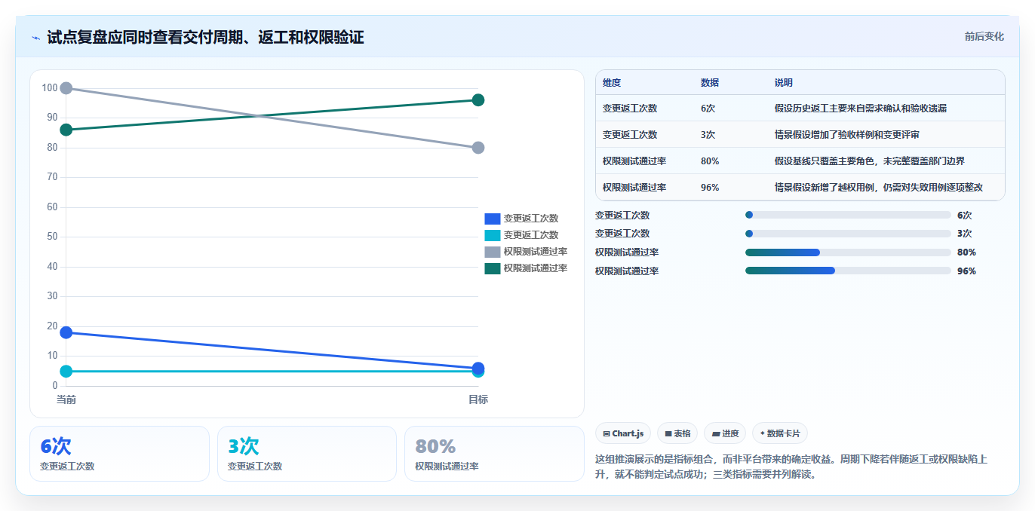Screen dimensions: 1035x511
Task: Click the blue data point at 6 on 目标
Action: pyautogui.click(x=478, y=368)
